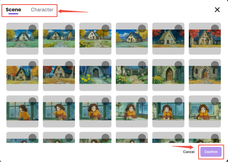Confirm the image selection
228x162 pixels.
[x=211, y=152]
